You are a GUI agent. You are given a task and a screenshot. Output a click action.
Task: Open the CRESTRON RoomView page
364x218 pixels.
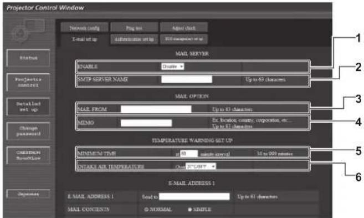(x=28, y=155)
